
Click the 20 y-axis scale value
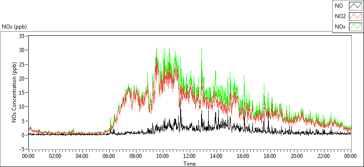click(x=22, y=78)
